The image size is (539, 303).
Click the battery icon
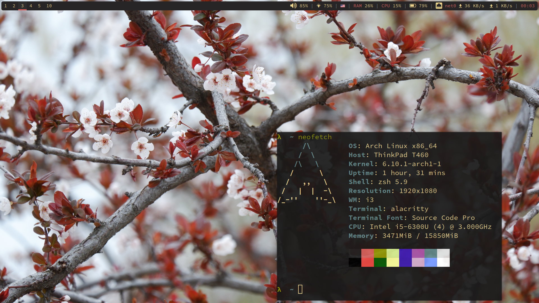coord(413,6)
